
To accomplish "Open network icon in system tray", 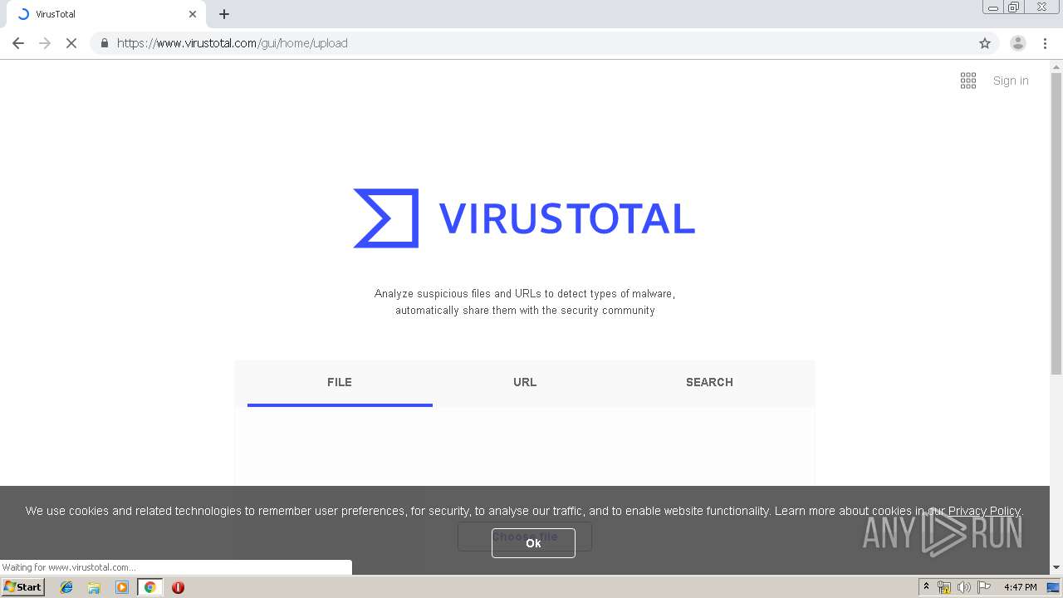I will coord(944,587).
